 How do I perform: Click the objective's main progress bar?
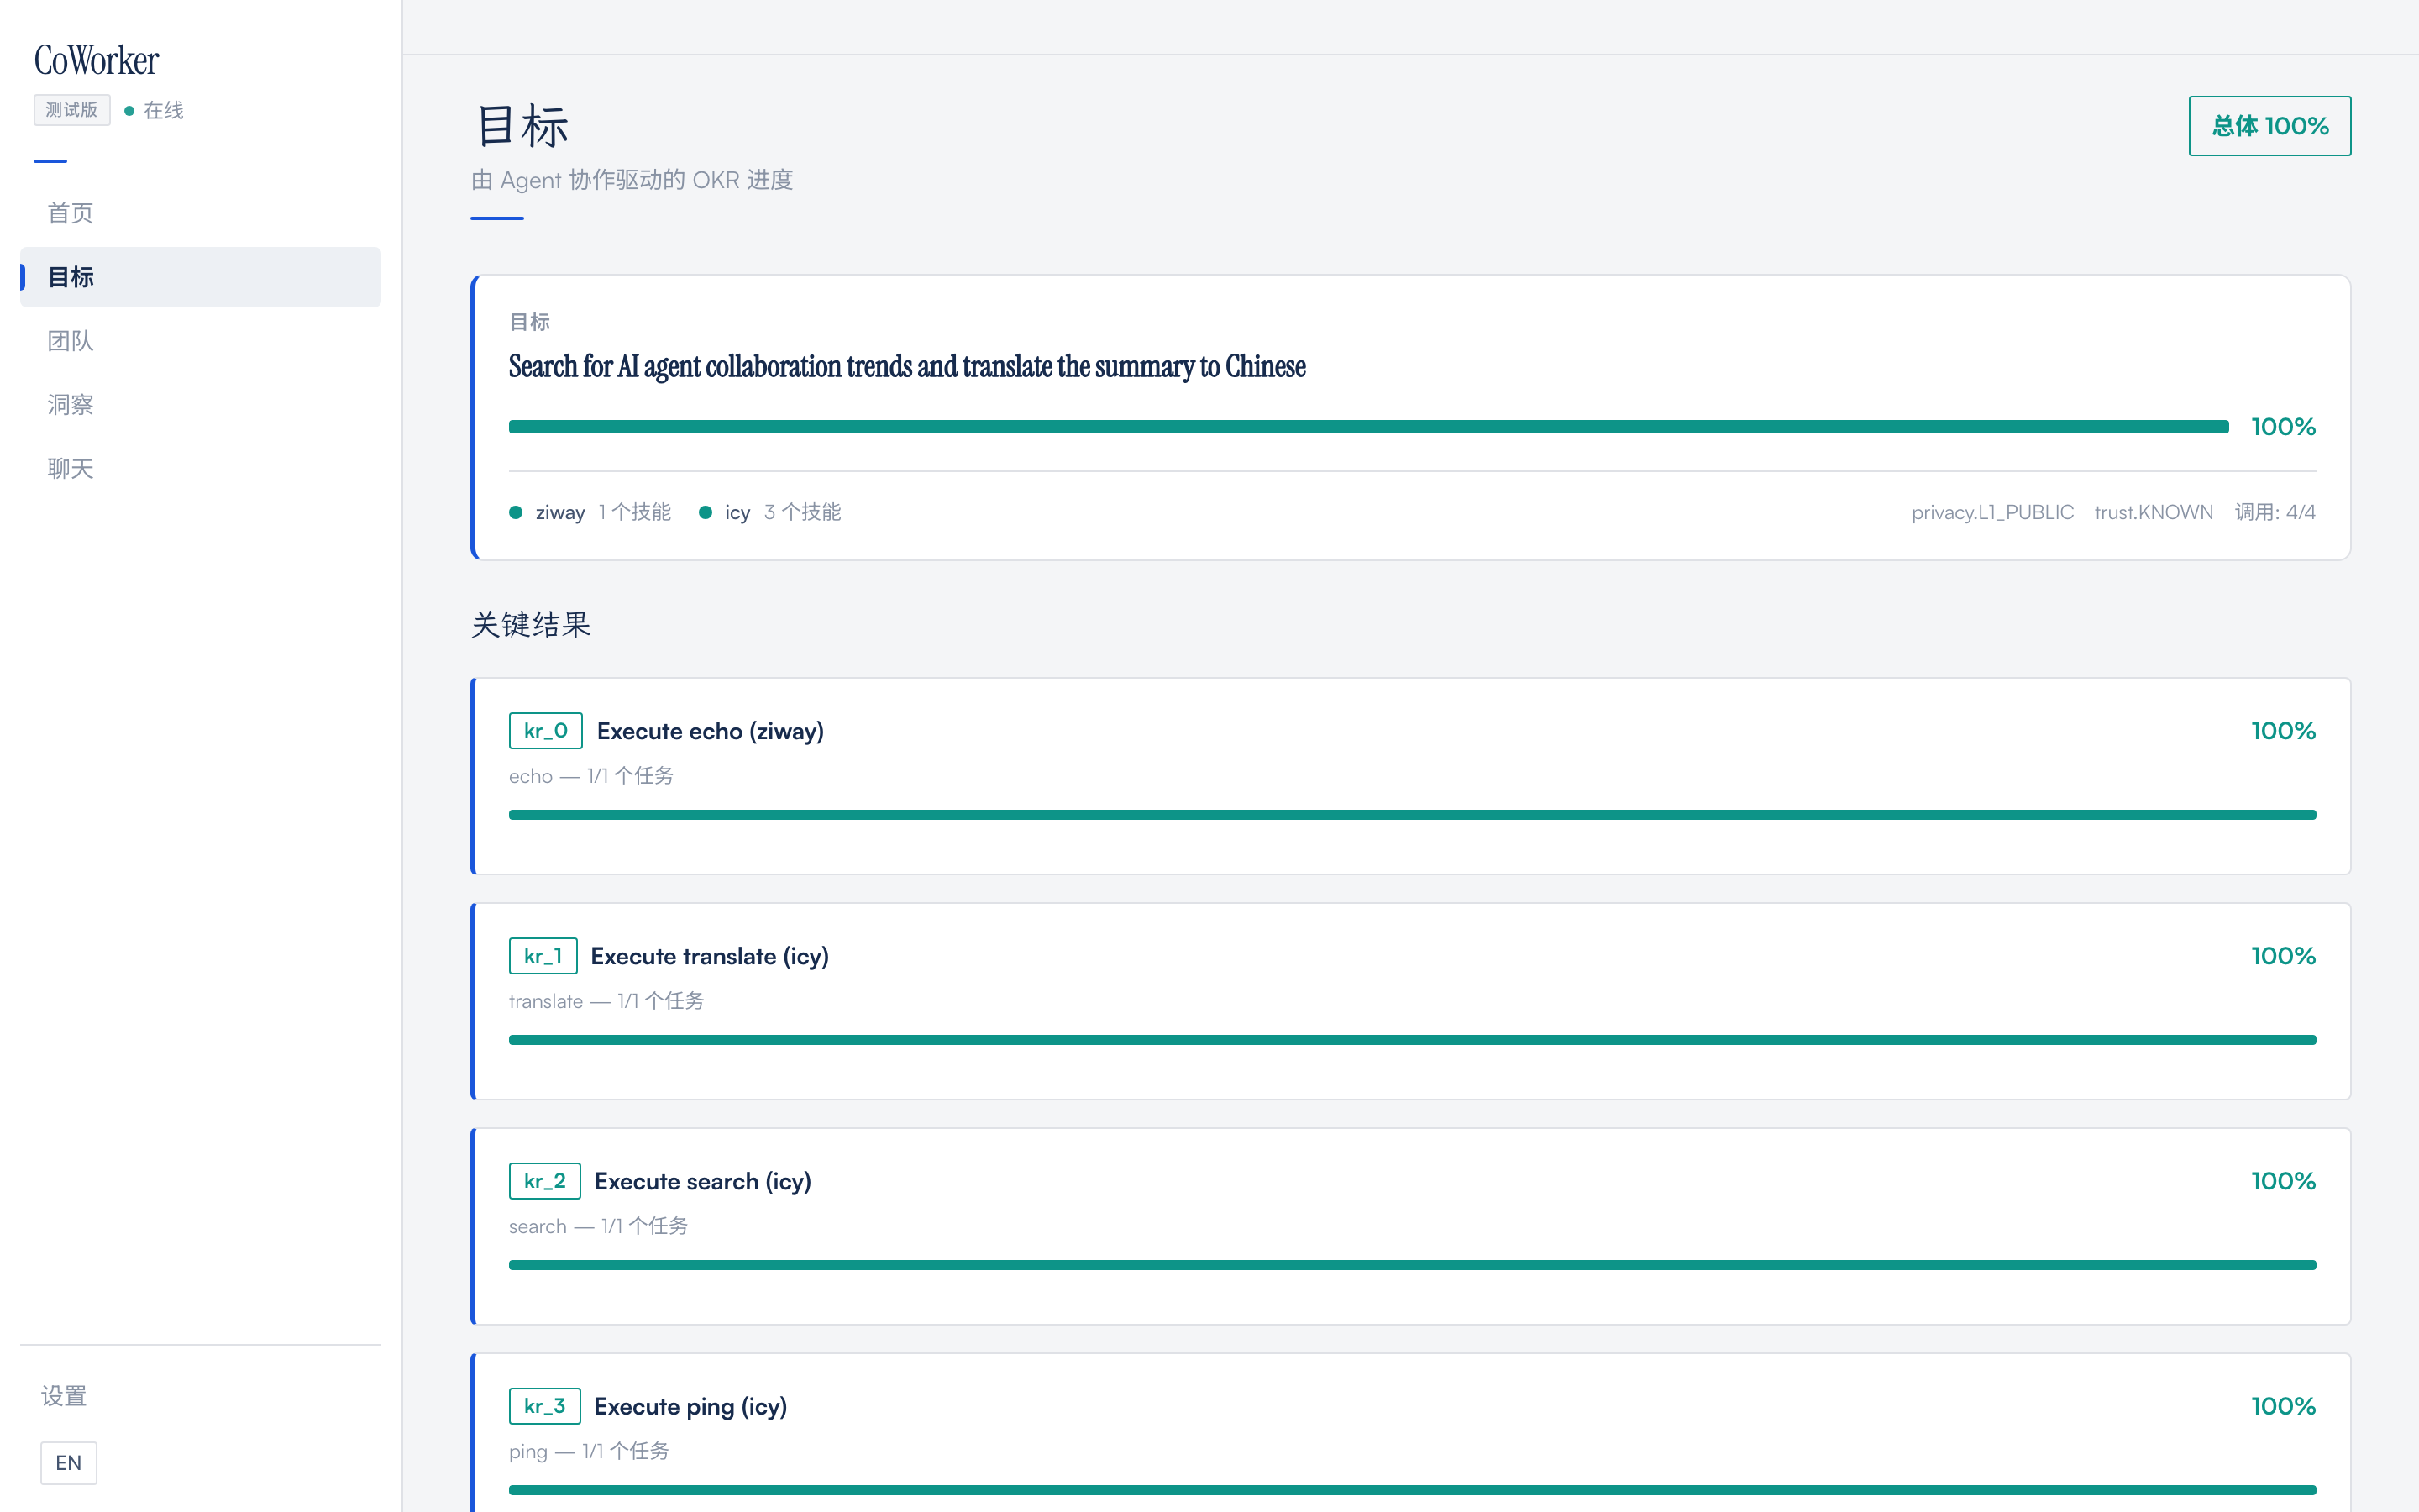pyautogui.click(x=1368, y=427)
